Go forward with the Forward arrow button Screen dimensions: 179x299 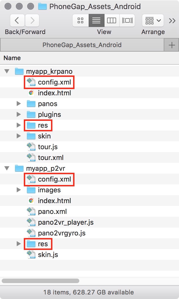32,20
